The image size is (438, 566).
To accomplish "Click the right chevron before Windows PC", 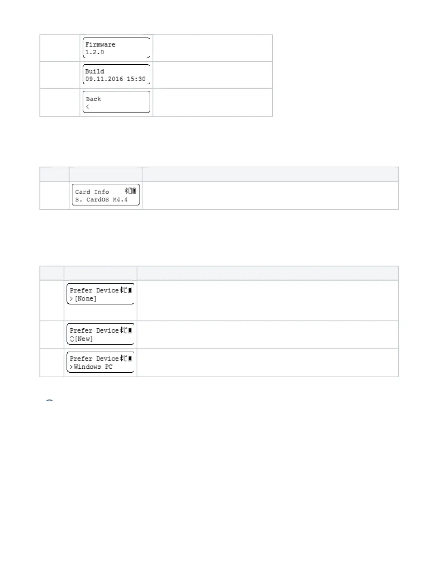I will [72, 367].
